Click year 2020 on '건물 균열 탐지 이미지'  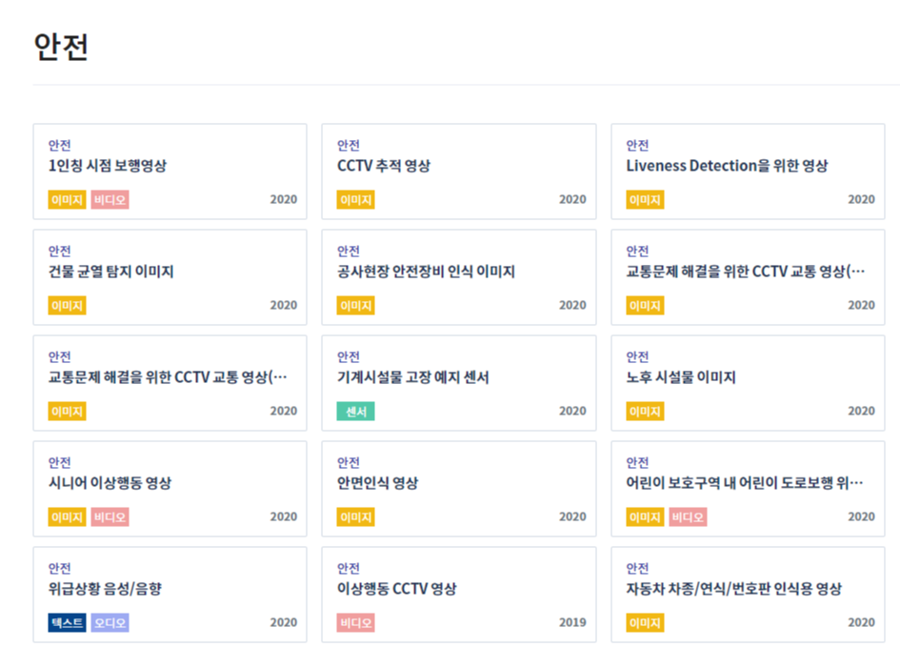(x=284, y=305)
